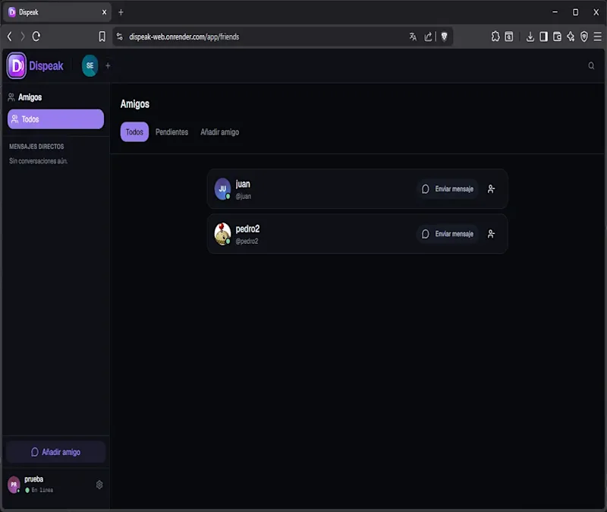Click the 'En línea' status text
Screen dimensions: 607x512
click(x=42, y=490)
